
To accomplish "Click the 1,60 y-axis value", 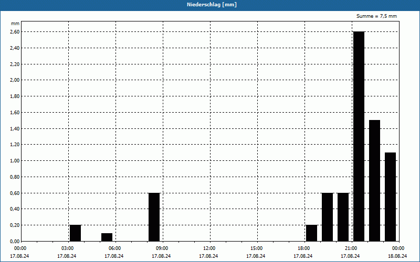I will (15, 113).
